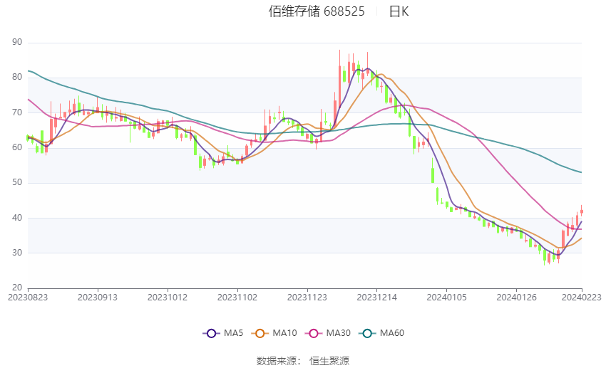606x368 pixels.
Task: Click x-axis date label 20230913
Action: point(98,298)
